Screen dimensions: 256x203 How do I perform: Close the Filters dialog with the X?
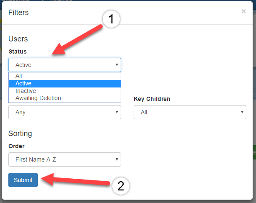(x=243, y=11)
